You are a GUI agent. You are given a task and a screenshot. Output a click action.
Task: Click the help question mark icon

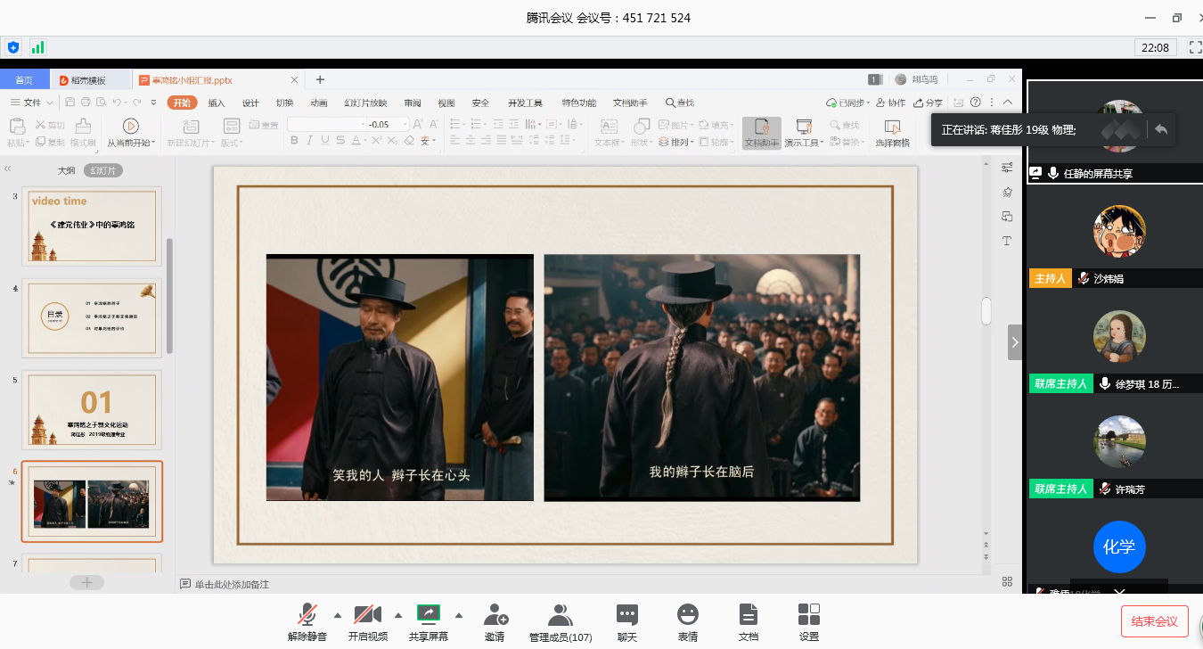976,103
